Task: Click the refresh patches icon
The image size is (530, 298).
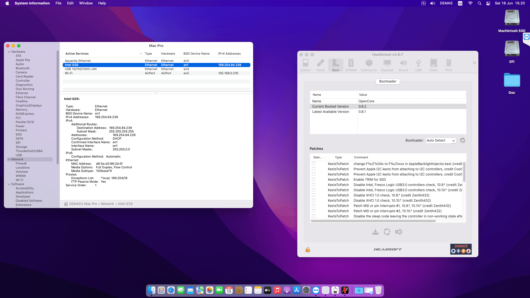Action: [x=387, y=232]
